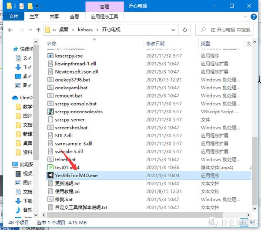Click 媒体文件(.mp4) type cell
The width and height of the screenshot is (261, 230).
coord(217,168)
